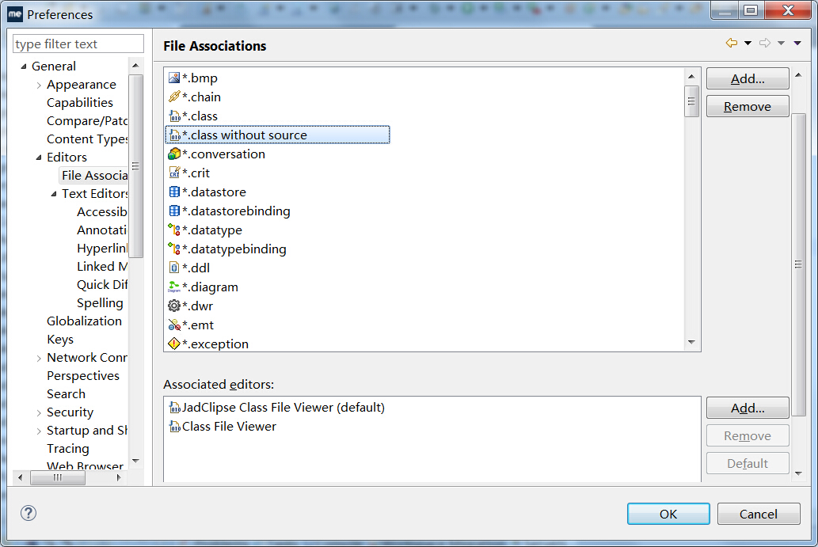The height and width of the screenshot is (547, 818).
Task: Go back with the yellow arrow icon
Action: (x=731, y=43)
